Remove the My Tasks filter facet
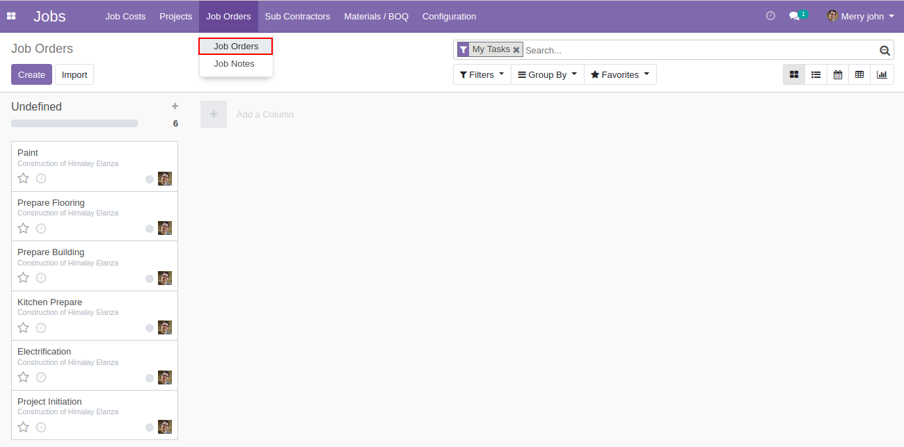 pyautogui.click(x=516, y=50)
